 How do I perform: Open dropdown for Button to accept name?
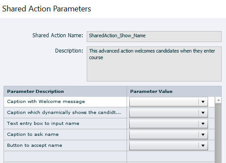(x=169, y=145)
